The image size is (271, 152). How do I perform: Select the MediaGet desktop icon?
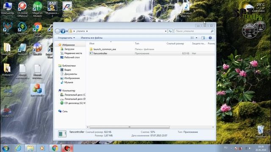click(22, 28)
